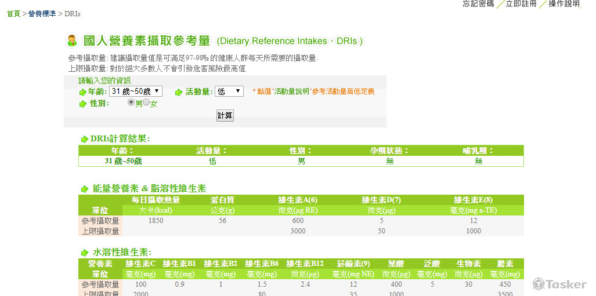The height and width of the screenshot is (296, 596).
Task: Click the orange 活動量說明 note text
Action: (x=313, y=92)
